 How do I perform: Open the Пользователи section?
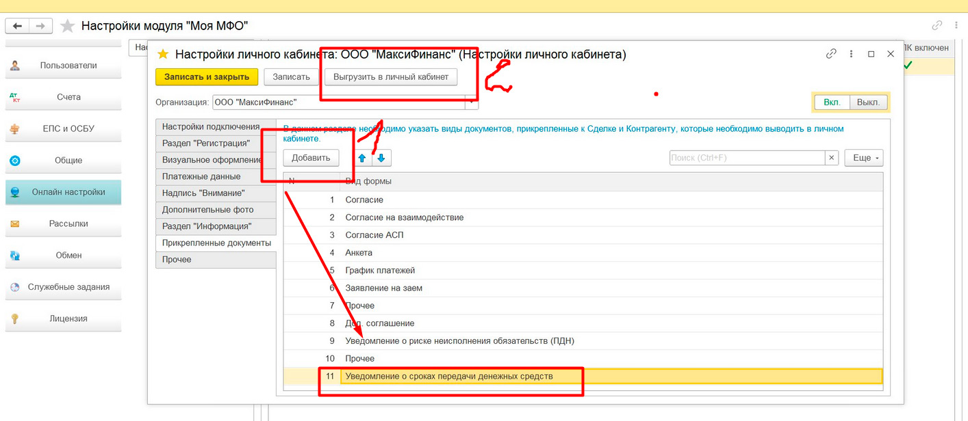coord(64,66)
